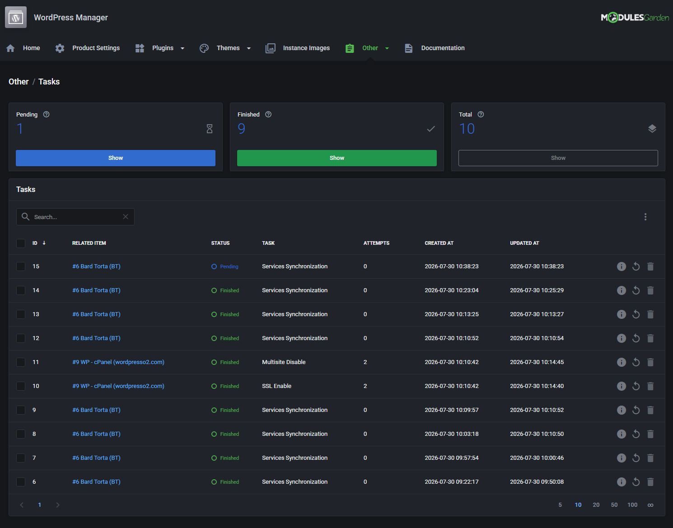
Task: Sort by ID descending arrow
Action: click(x=44, y=243)
